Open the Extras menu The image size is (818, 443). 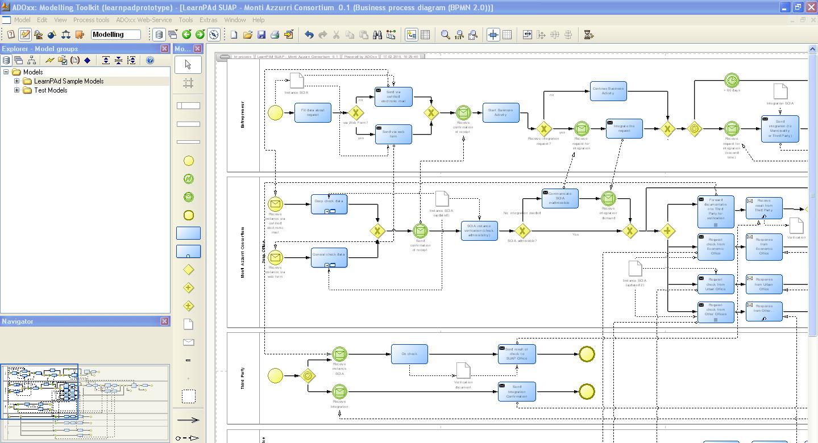(x=208, y=20)
